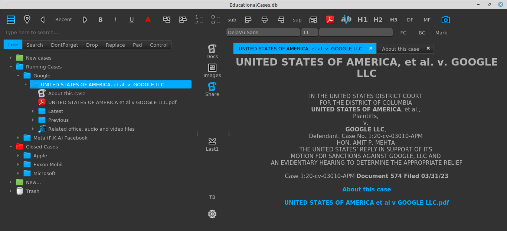
Task: Select the Microsoft folder
Action: click(x=45, y=173)
